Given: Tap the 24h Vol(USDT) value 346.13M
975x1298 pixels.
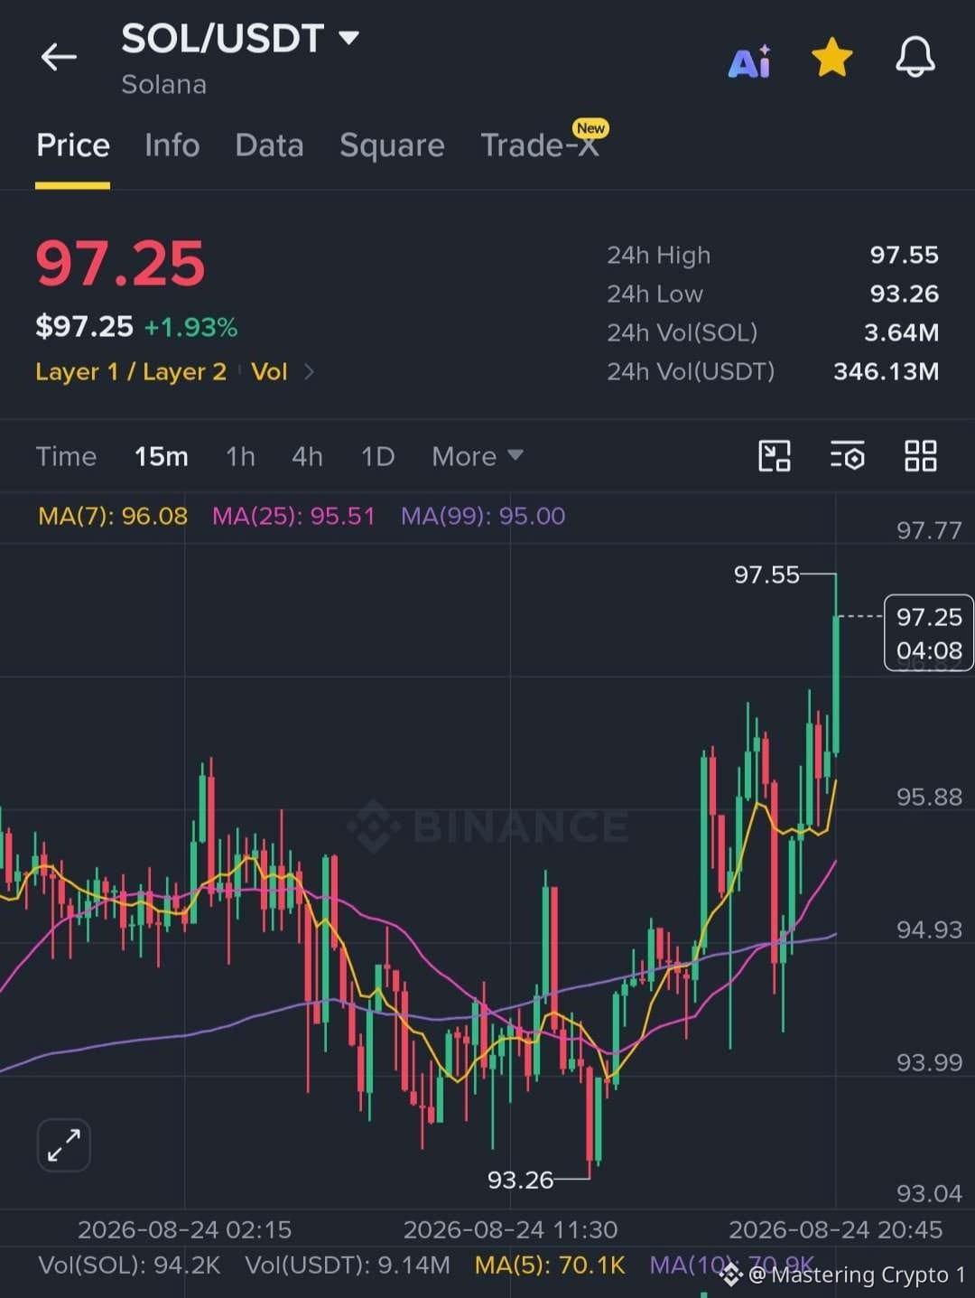Looking at the screenshot, I should (x=886, y=371).
